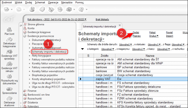Viewport: 188px width, 108px height.
Task: Open the źródła danych (dowolne) filter dropdown
Action: (125, 44)
